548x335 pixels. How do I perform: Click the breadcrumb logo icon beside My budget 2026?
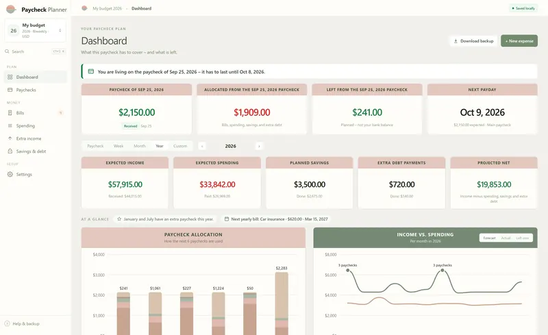(x=84, y=8)
